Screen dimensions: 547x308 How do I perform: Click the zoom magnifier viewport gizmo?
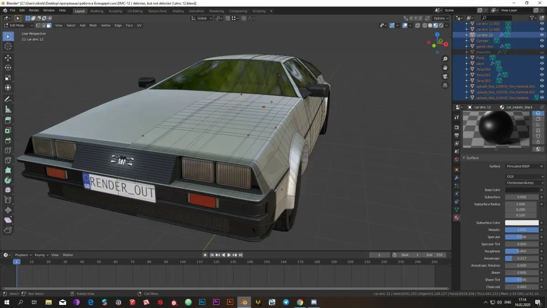[x=445, y=59]
